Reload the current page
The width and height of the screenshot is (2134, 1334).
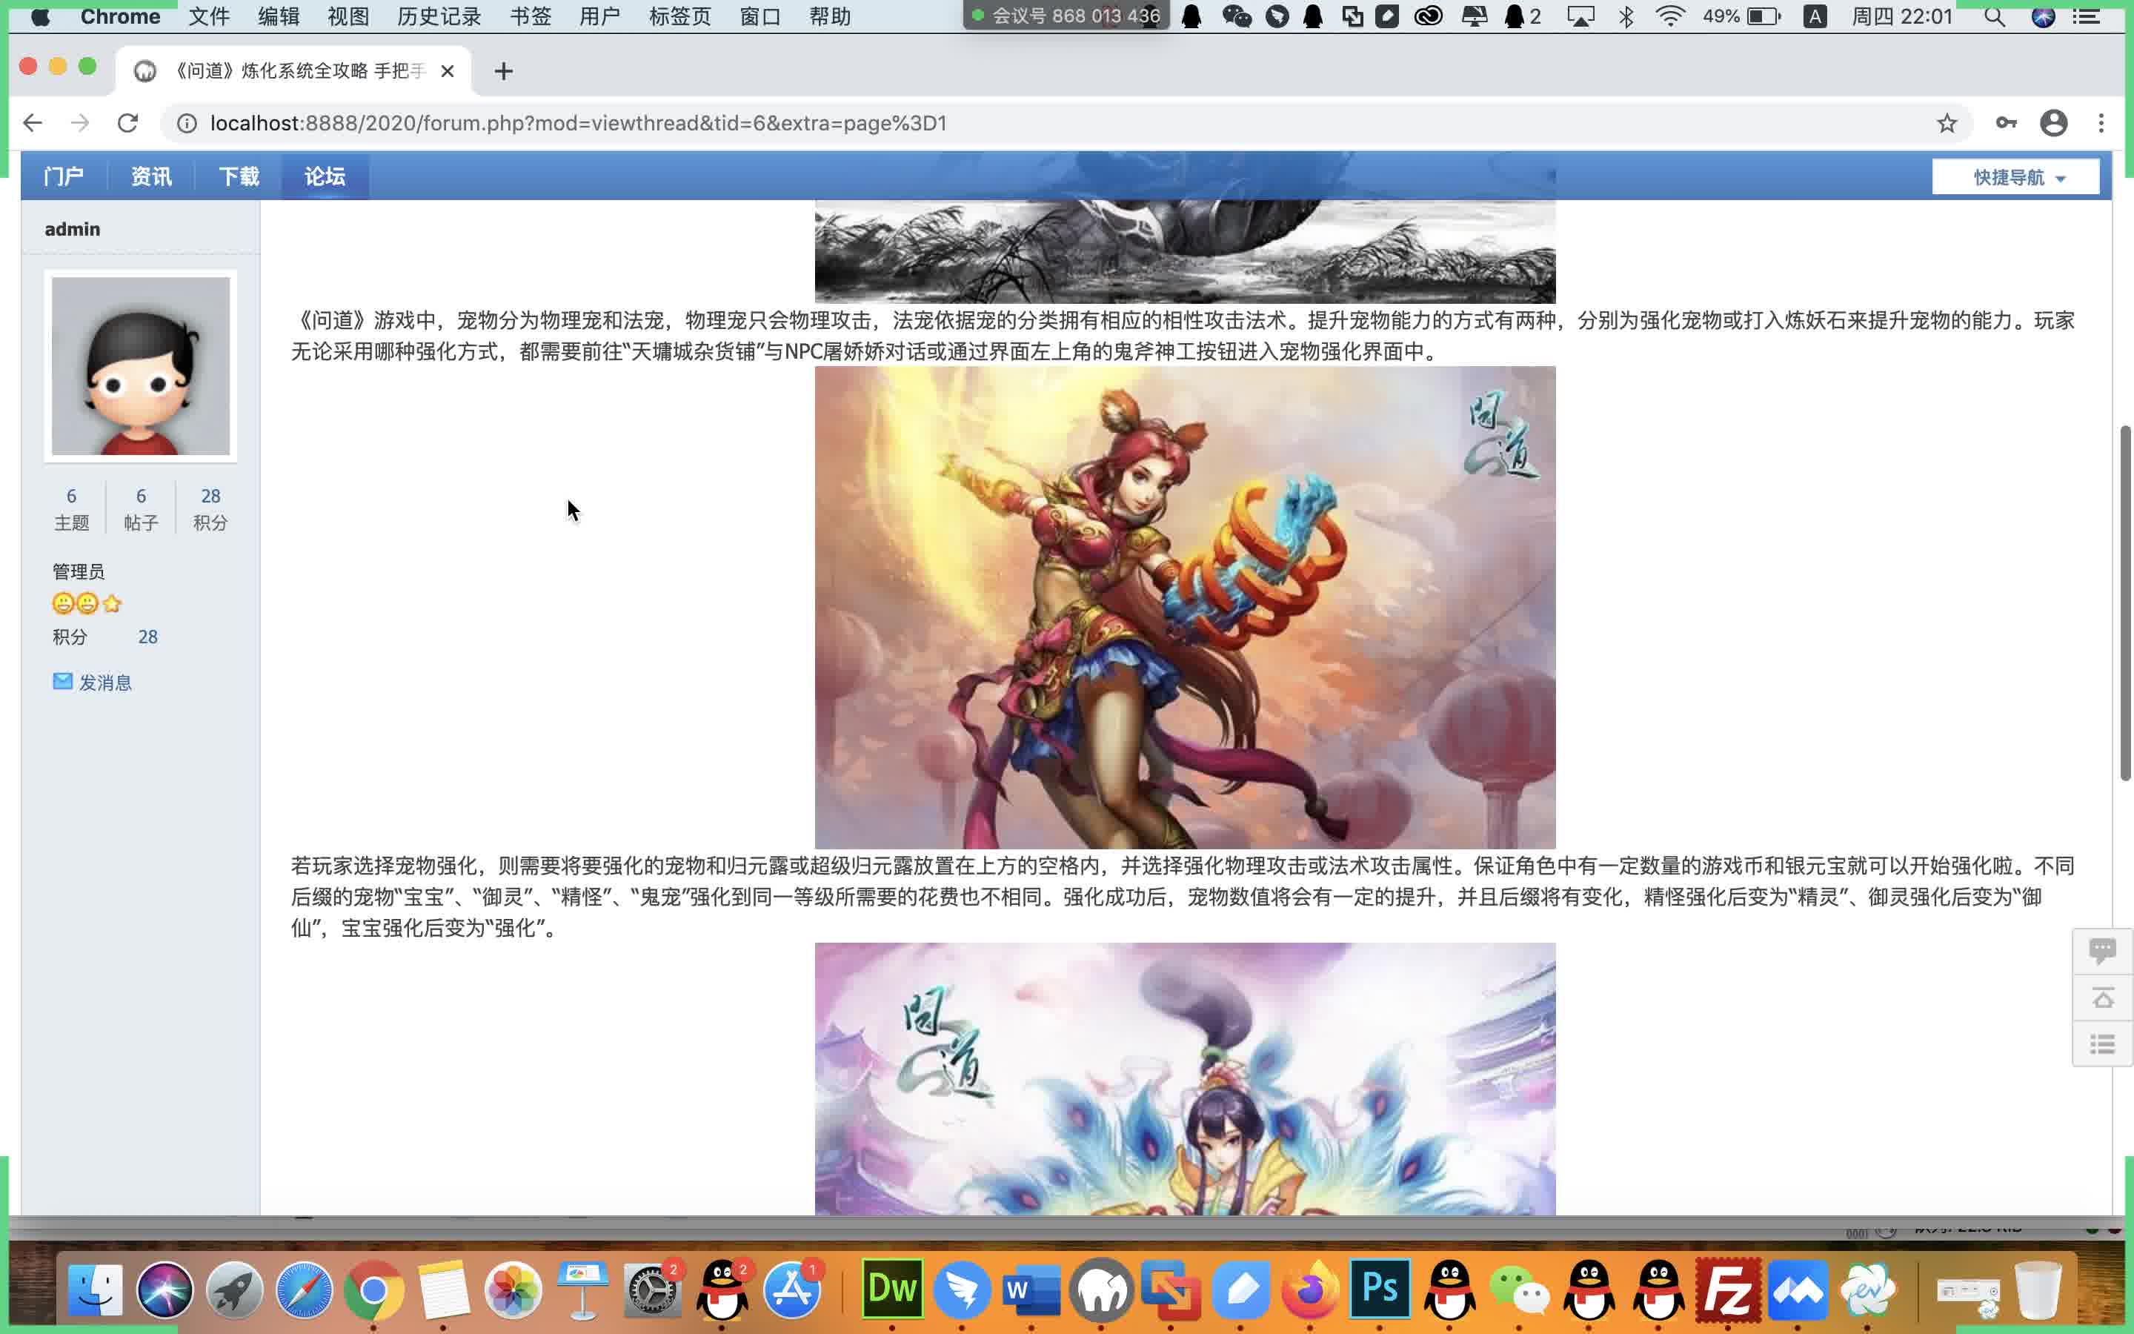128,122
